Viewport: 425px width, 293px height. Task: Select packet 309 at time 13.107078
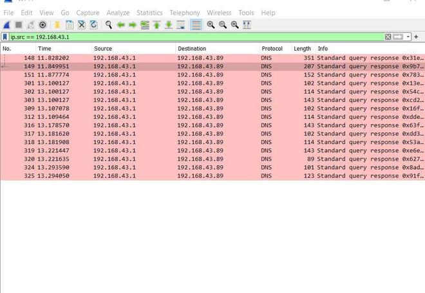tap(212, 108)
